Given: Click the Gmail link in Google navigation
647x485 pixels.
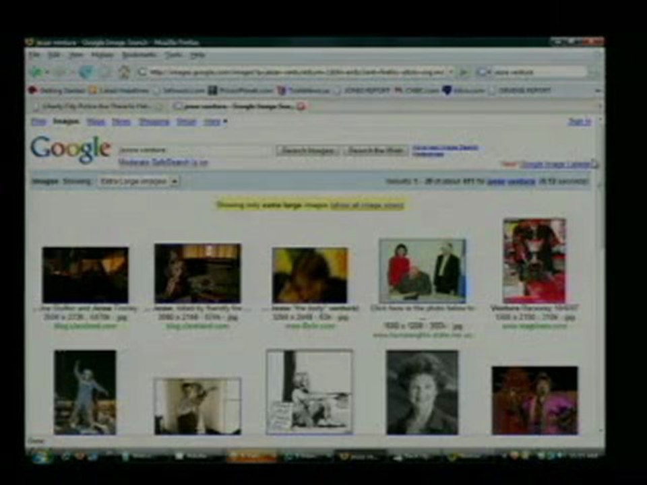Looking at the screenshot, I should (186, 122).
